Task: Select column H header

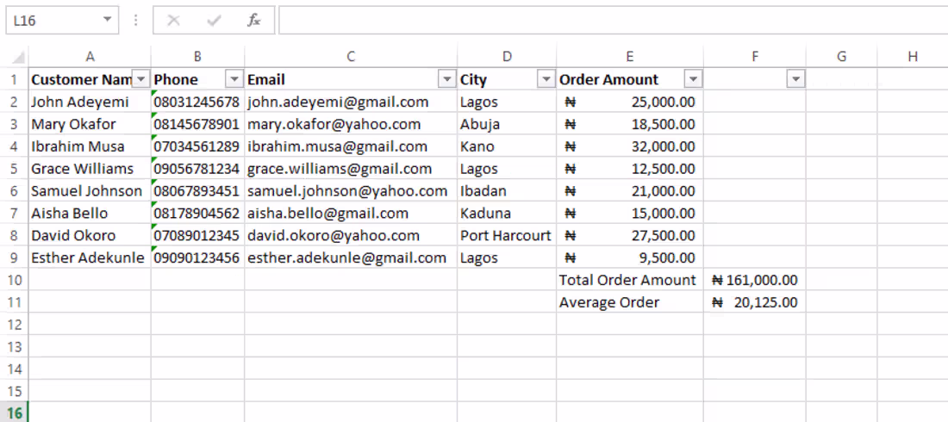Action: coord(913,57)
